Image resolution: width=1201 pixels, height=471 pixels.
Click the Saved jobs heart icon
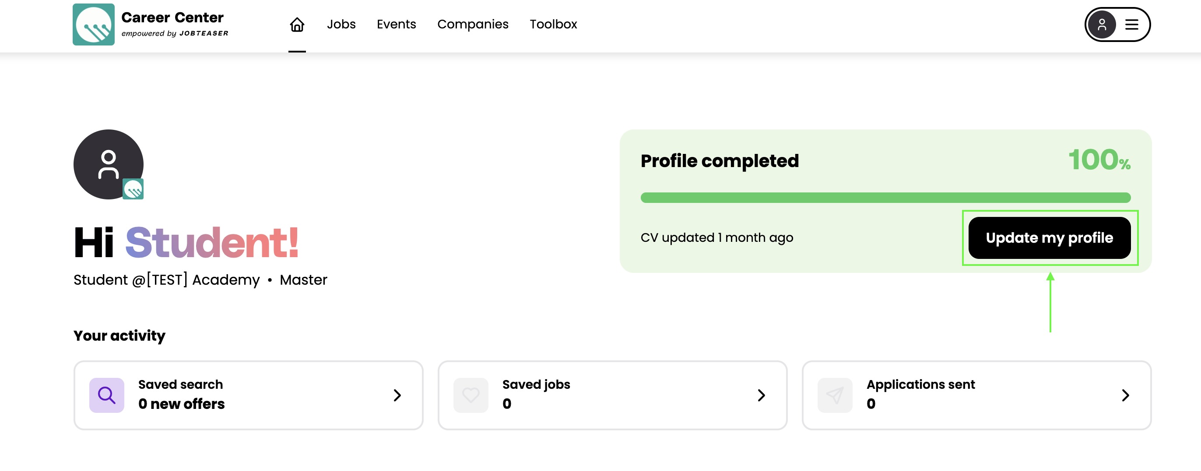471,395
